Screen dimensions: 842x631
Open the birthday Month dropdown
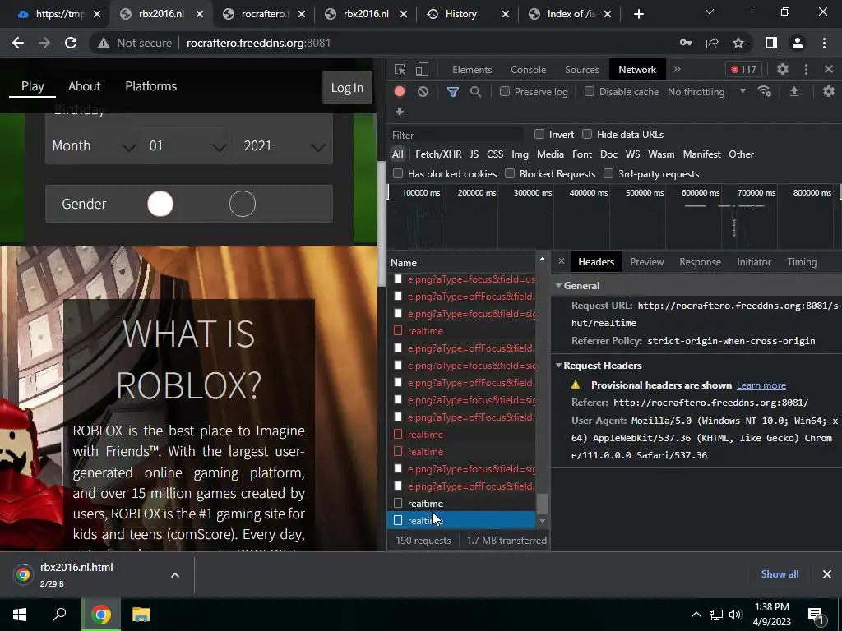(x=94, y=146)
